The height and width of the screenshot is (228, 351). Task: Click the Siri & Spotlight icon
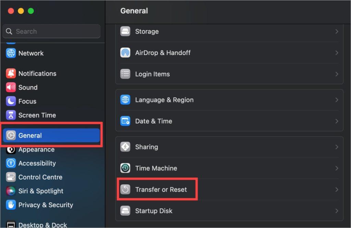(x=11, y=191)
